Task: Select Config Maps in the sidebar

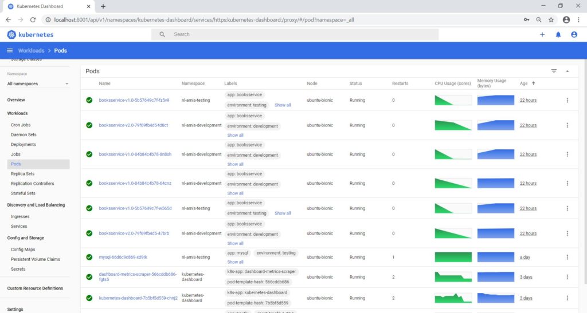Action: click(x=23, y=249)
